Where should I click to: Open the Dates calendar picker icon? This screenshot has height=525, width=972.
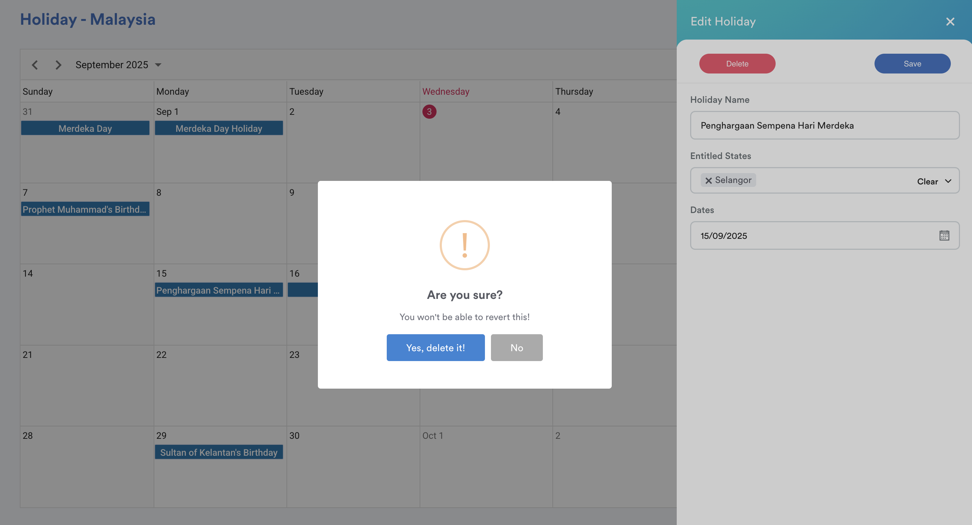pos(944,236)
